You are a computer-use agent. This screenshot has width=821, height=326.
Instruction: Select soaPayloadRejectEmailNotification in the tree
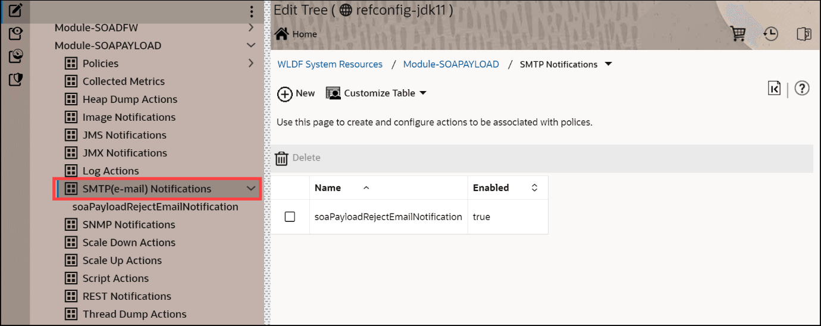point(155,207)
